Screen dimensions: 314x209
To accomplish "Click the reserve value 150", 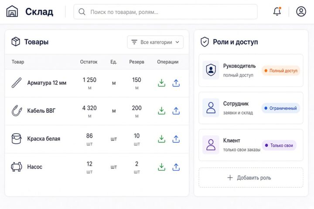I will [x=137, y=80].
